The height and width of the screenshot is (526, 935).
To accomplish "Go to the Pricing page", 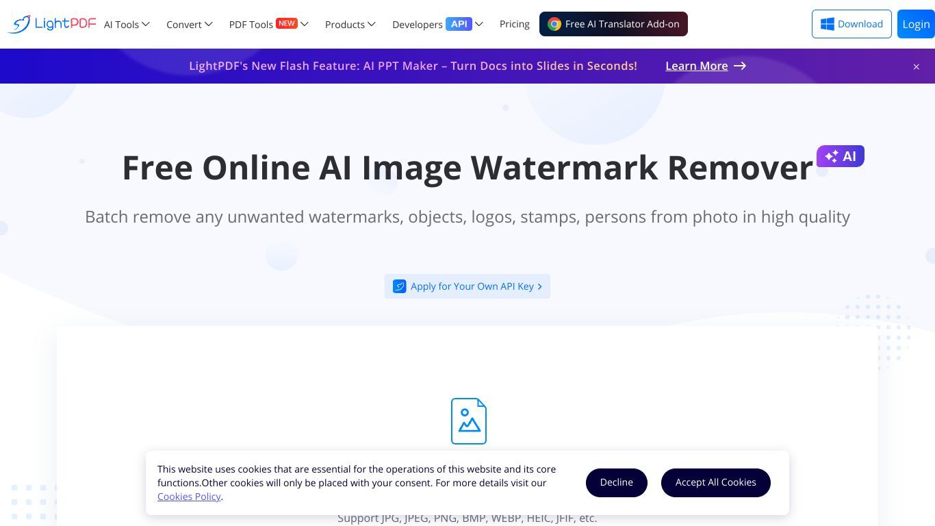I will pos(515,24).
